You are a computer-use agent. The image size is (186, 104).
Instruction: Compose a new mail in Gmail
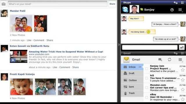160,60
